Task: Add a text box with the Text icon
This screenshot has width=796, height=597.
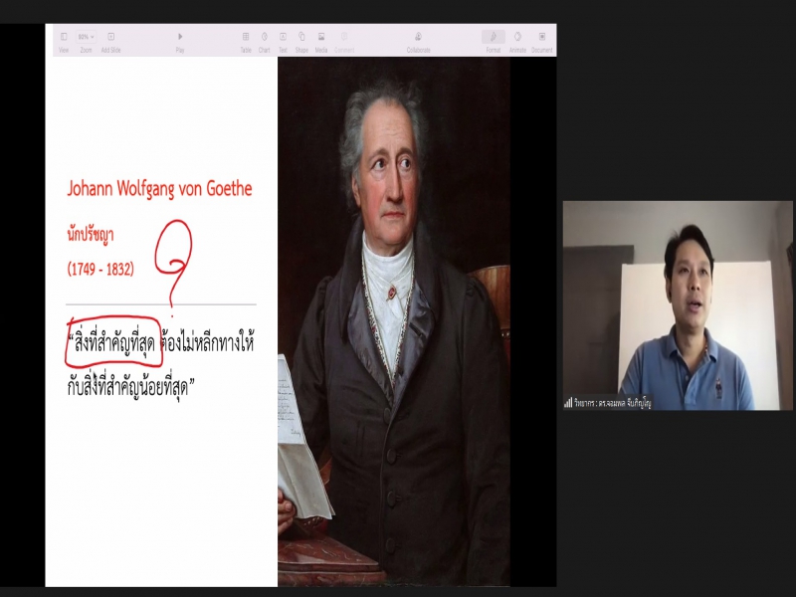Action: [x=283, y=38]
